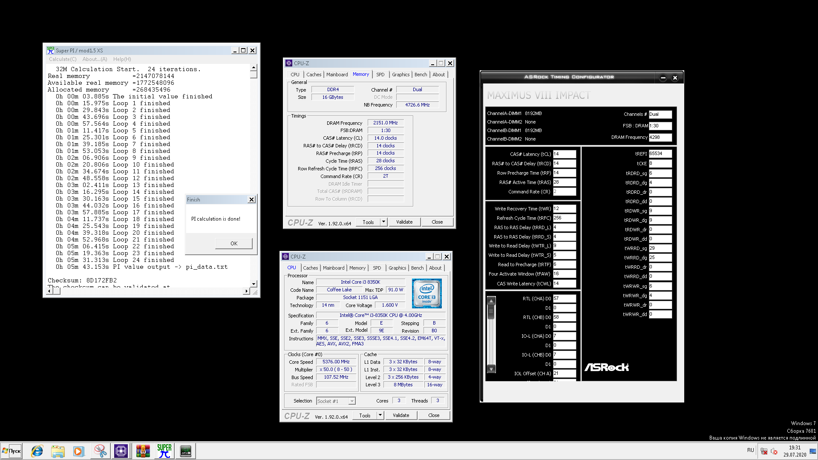
Task: Open Graphics tab in CPU-Z Memory window
Action: pyautogui.click(x=400, y=75)
